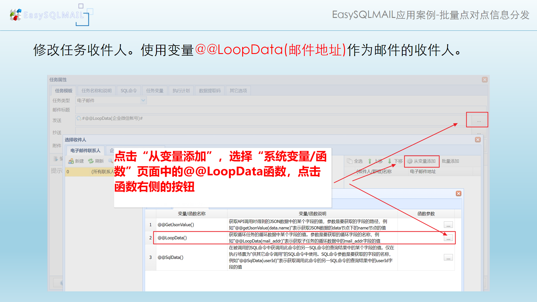The width and height of the screenshot is (537, 302).
Task: Close the 选择收件人 dialog
Action: click(x=478, y=140)
